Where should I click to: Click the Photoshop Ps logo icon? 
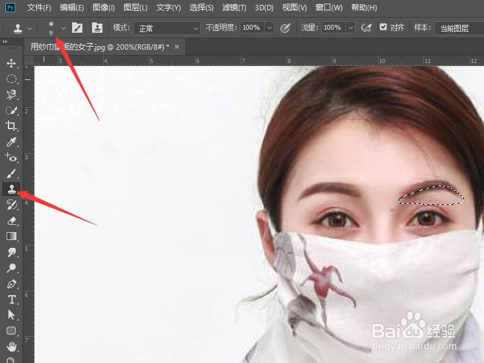[x=10, y=8]
